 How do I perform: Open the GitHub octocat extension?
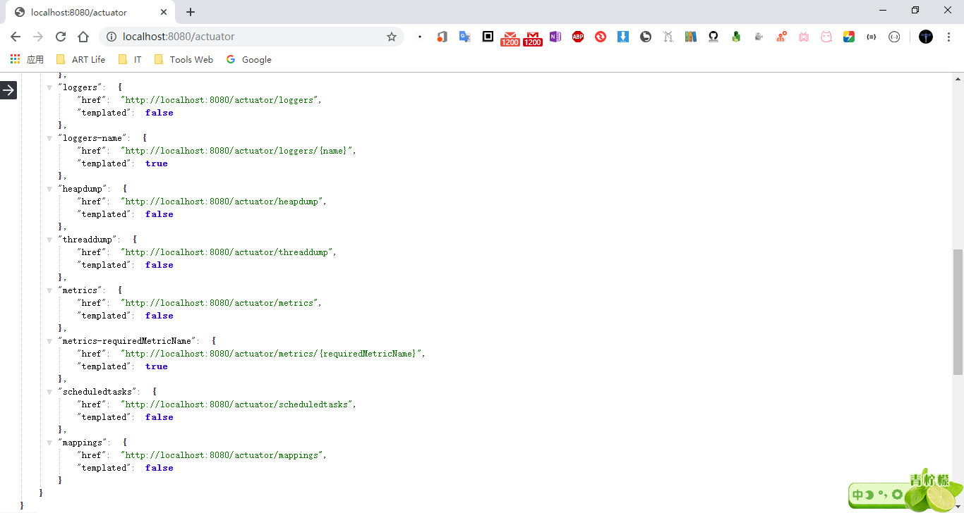point(713,37)
